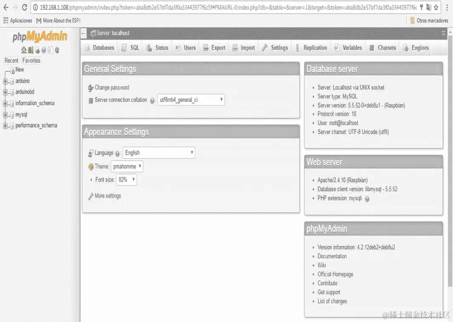453x322 pixels.
Task: Click browser Reload page icon
Action: click(x=25, y=8)
